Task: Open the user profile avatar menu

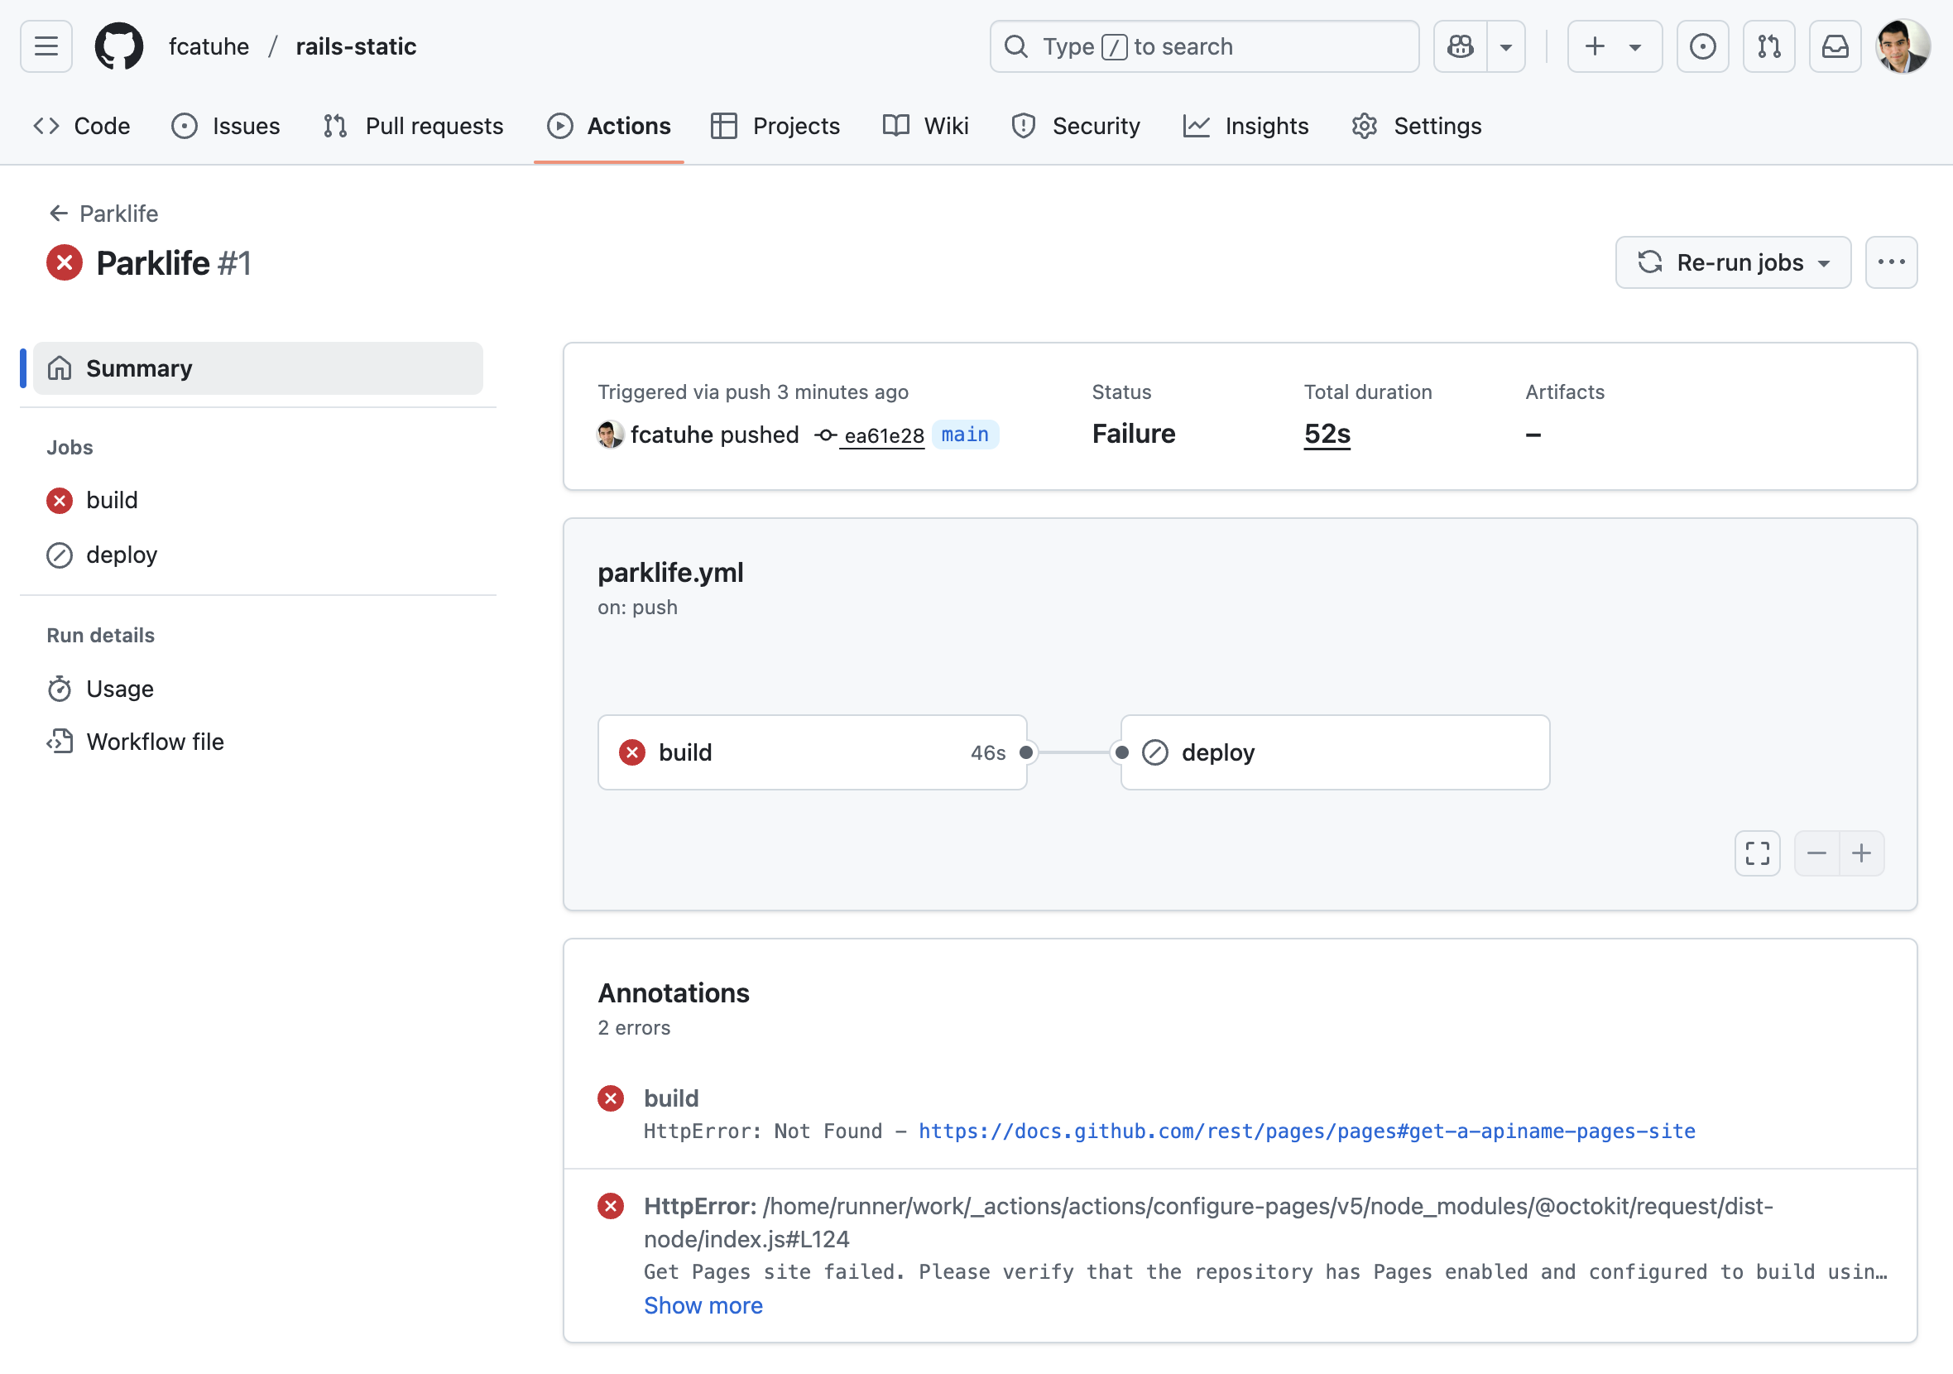Action: coord(1902,46)
